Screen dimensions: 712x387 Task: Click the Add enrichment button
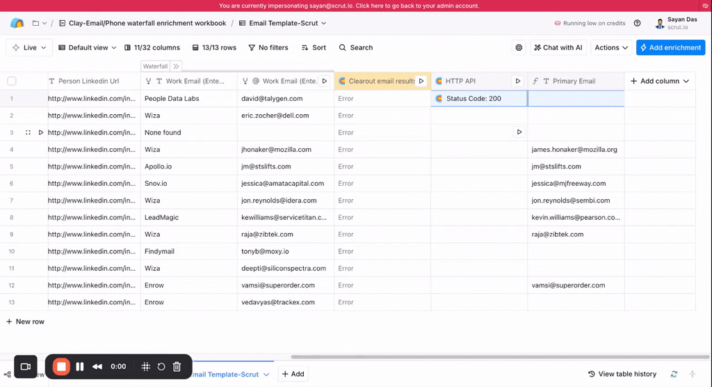click(670, 48)
